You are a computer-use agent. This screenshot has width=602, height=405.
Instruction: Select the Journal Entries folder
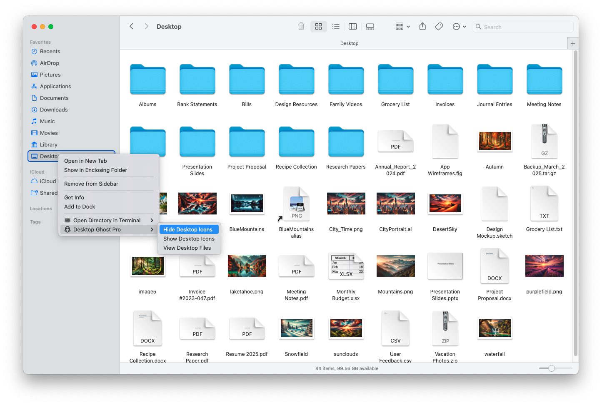coord(495,85)
